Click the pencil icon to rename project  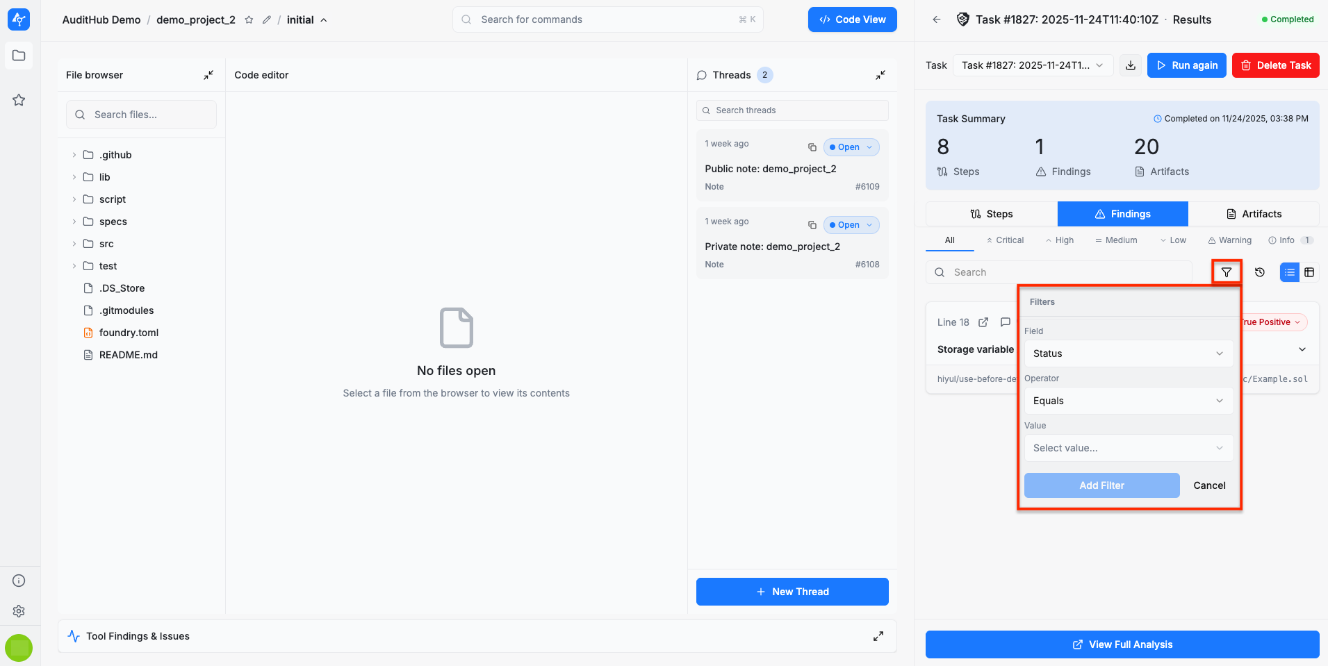pyautogui.click(x=267, y=20)
